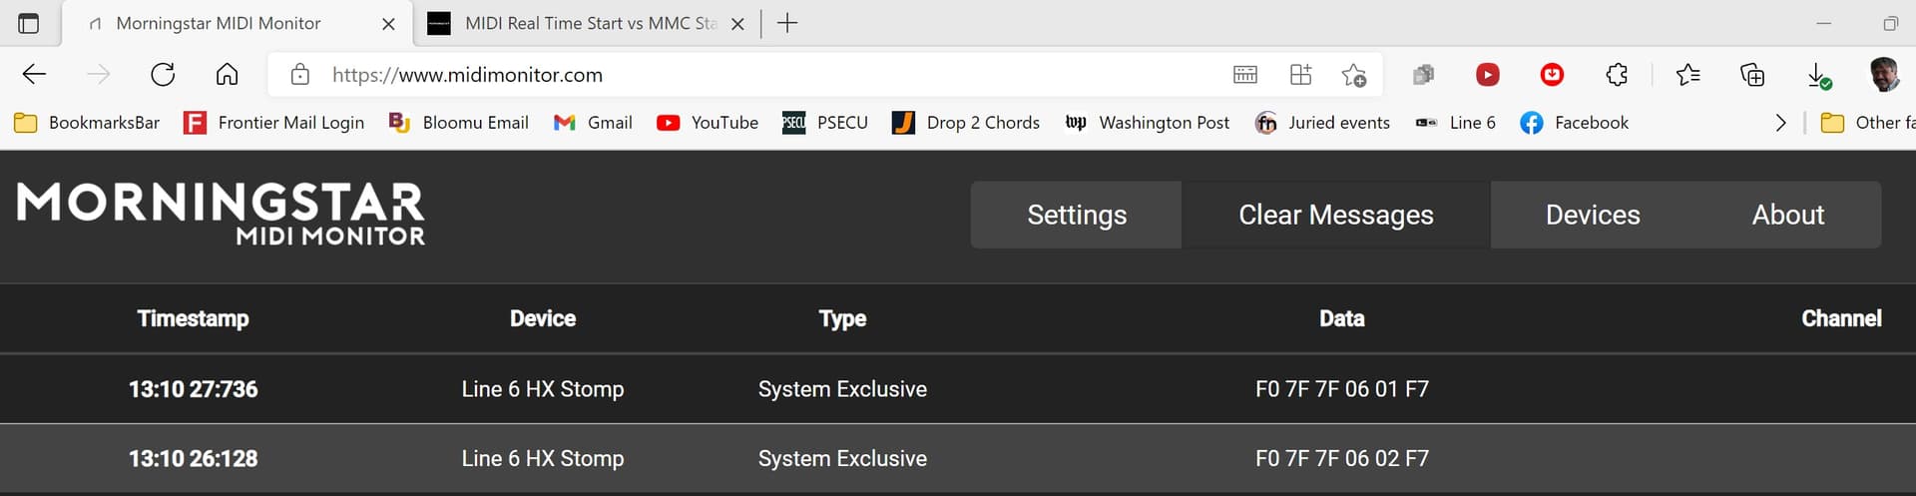Open the BookmarksBar folder

tap(87, 123)
